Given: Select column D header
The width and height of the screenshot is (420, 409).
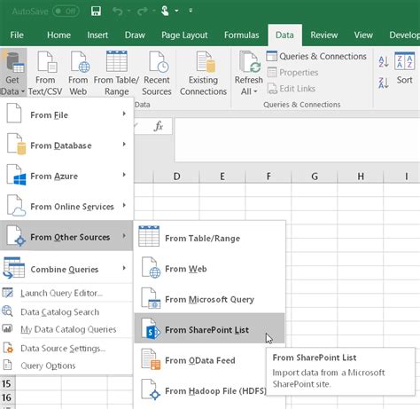Looking at the screenshot, I should tap(176, 177).
